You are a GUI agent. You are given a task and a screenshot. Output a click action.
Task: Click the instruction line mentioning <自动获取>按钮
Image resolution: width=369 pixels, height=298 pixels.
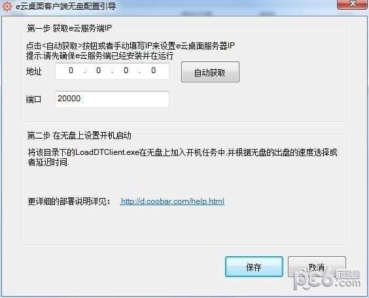click(x=130, y=46)
